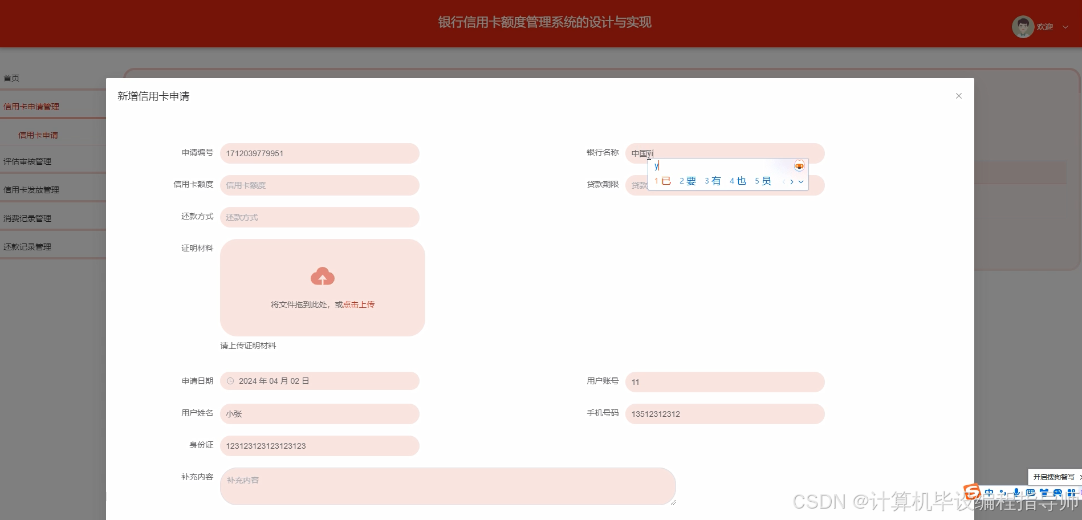Image resolution: width=1082 pixels, height=520 pixels.
Task: Select IME candidate 2 要
Action: [x=688, y=181]
